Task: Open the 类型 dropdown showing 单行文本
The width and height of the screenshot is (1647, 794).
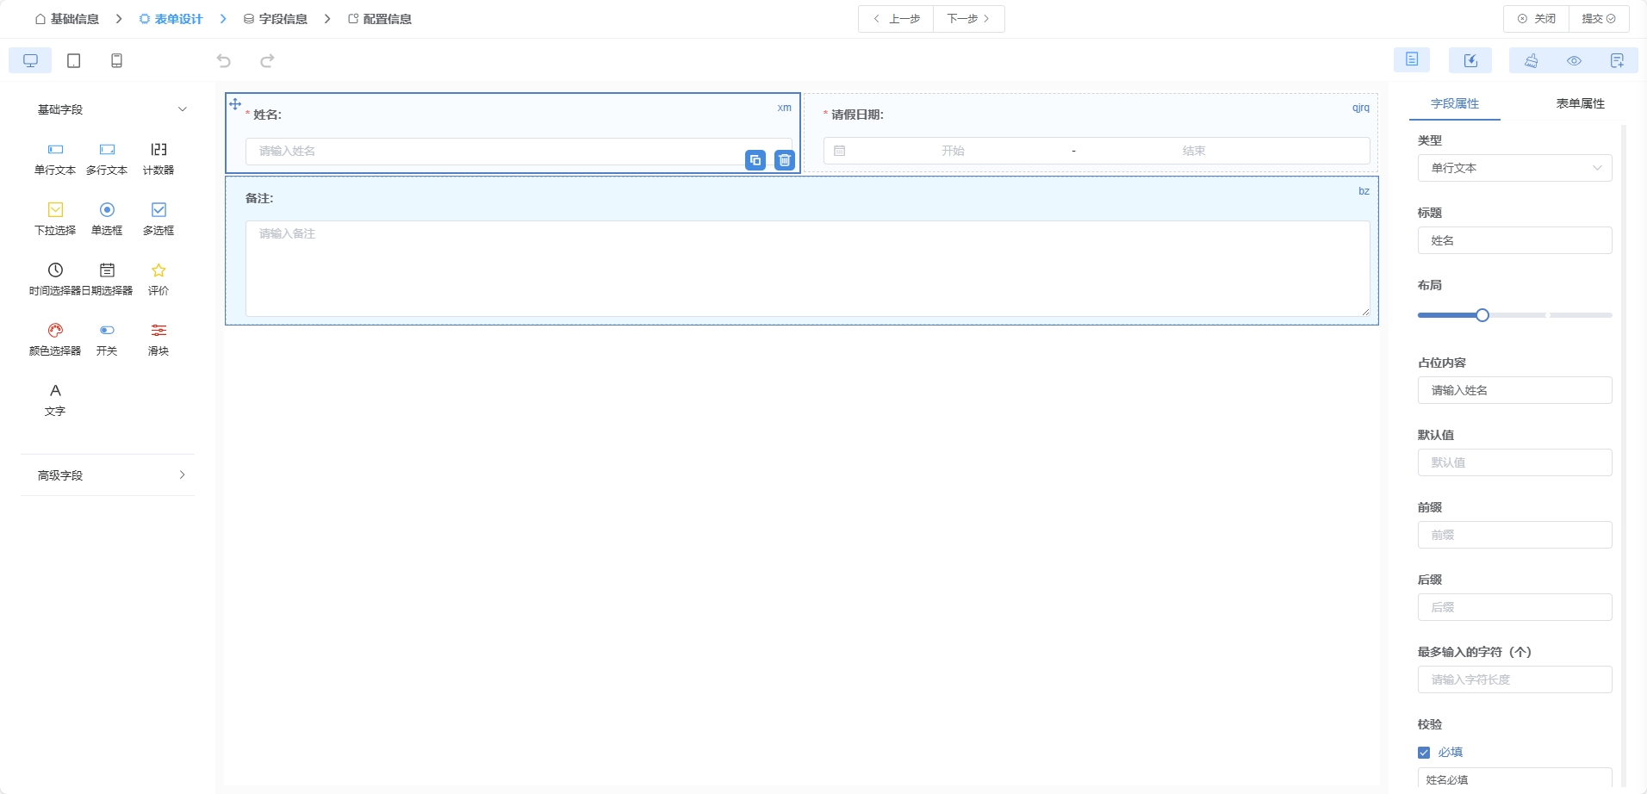Action: 1514,168
